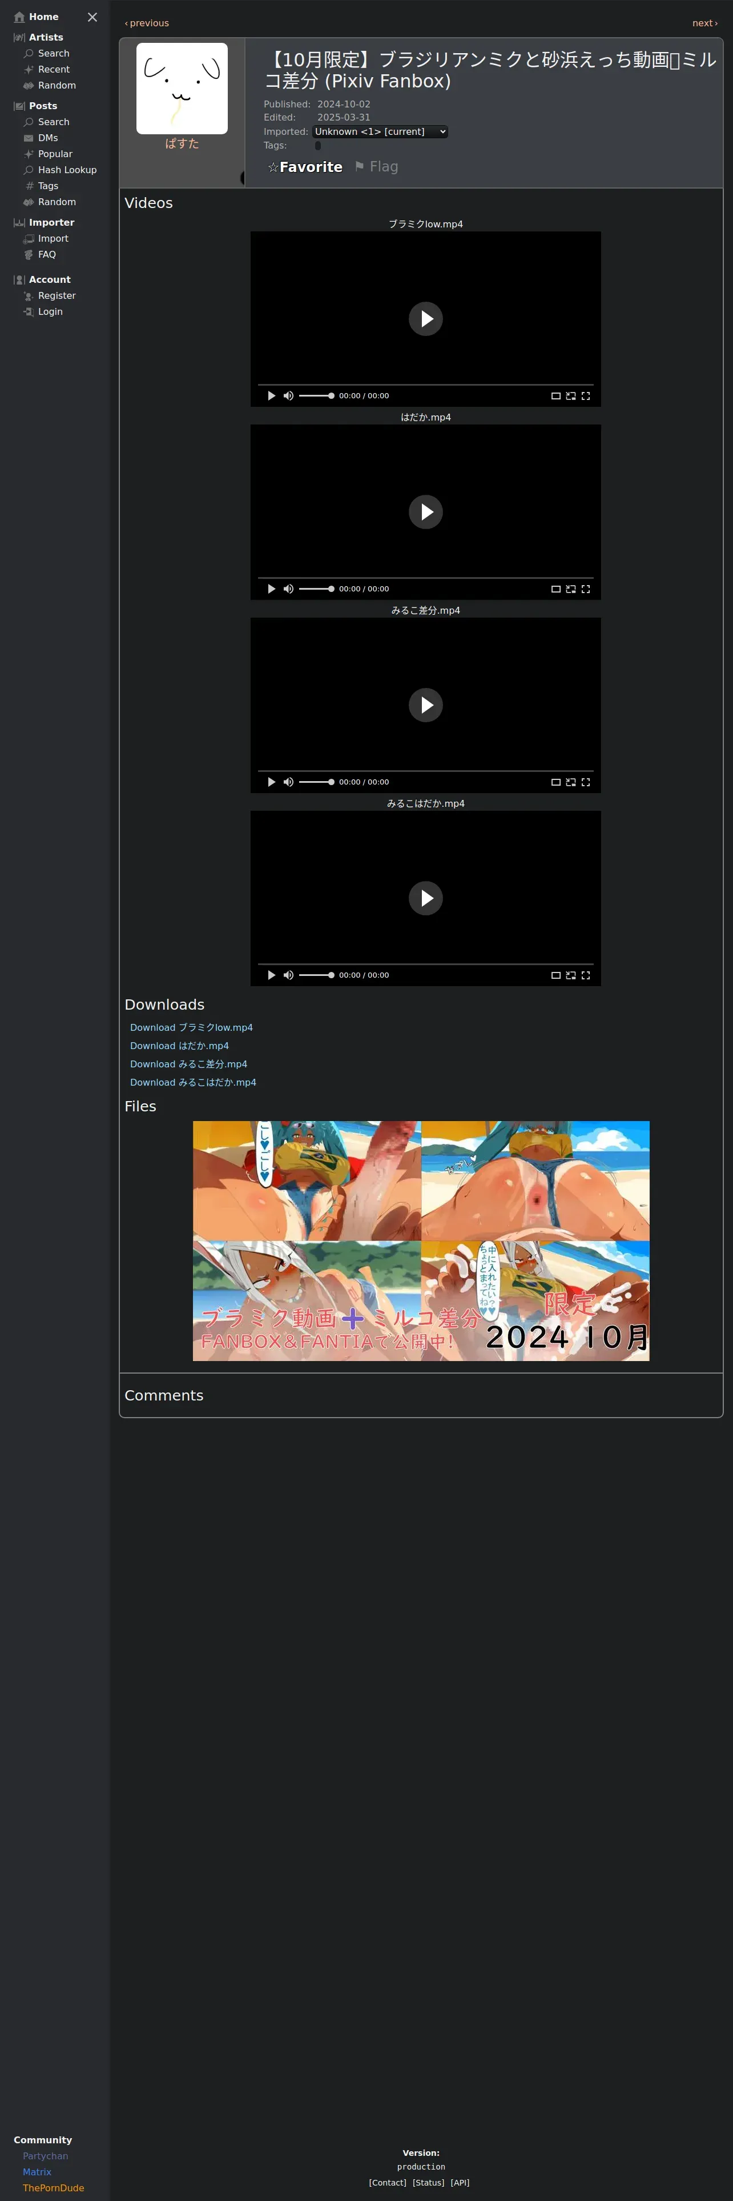Image resolution: width=733 pixels, height=2201 pixels.
Task: Open the [Status] footer link
Action: point(428,2182)
